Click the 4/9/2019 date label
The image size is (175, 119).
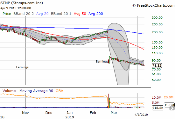(x=141, y=115)
